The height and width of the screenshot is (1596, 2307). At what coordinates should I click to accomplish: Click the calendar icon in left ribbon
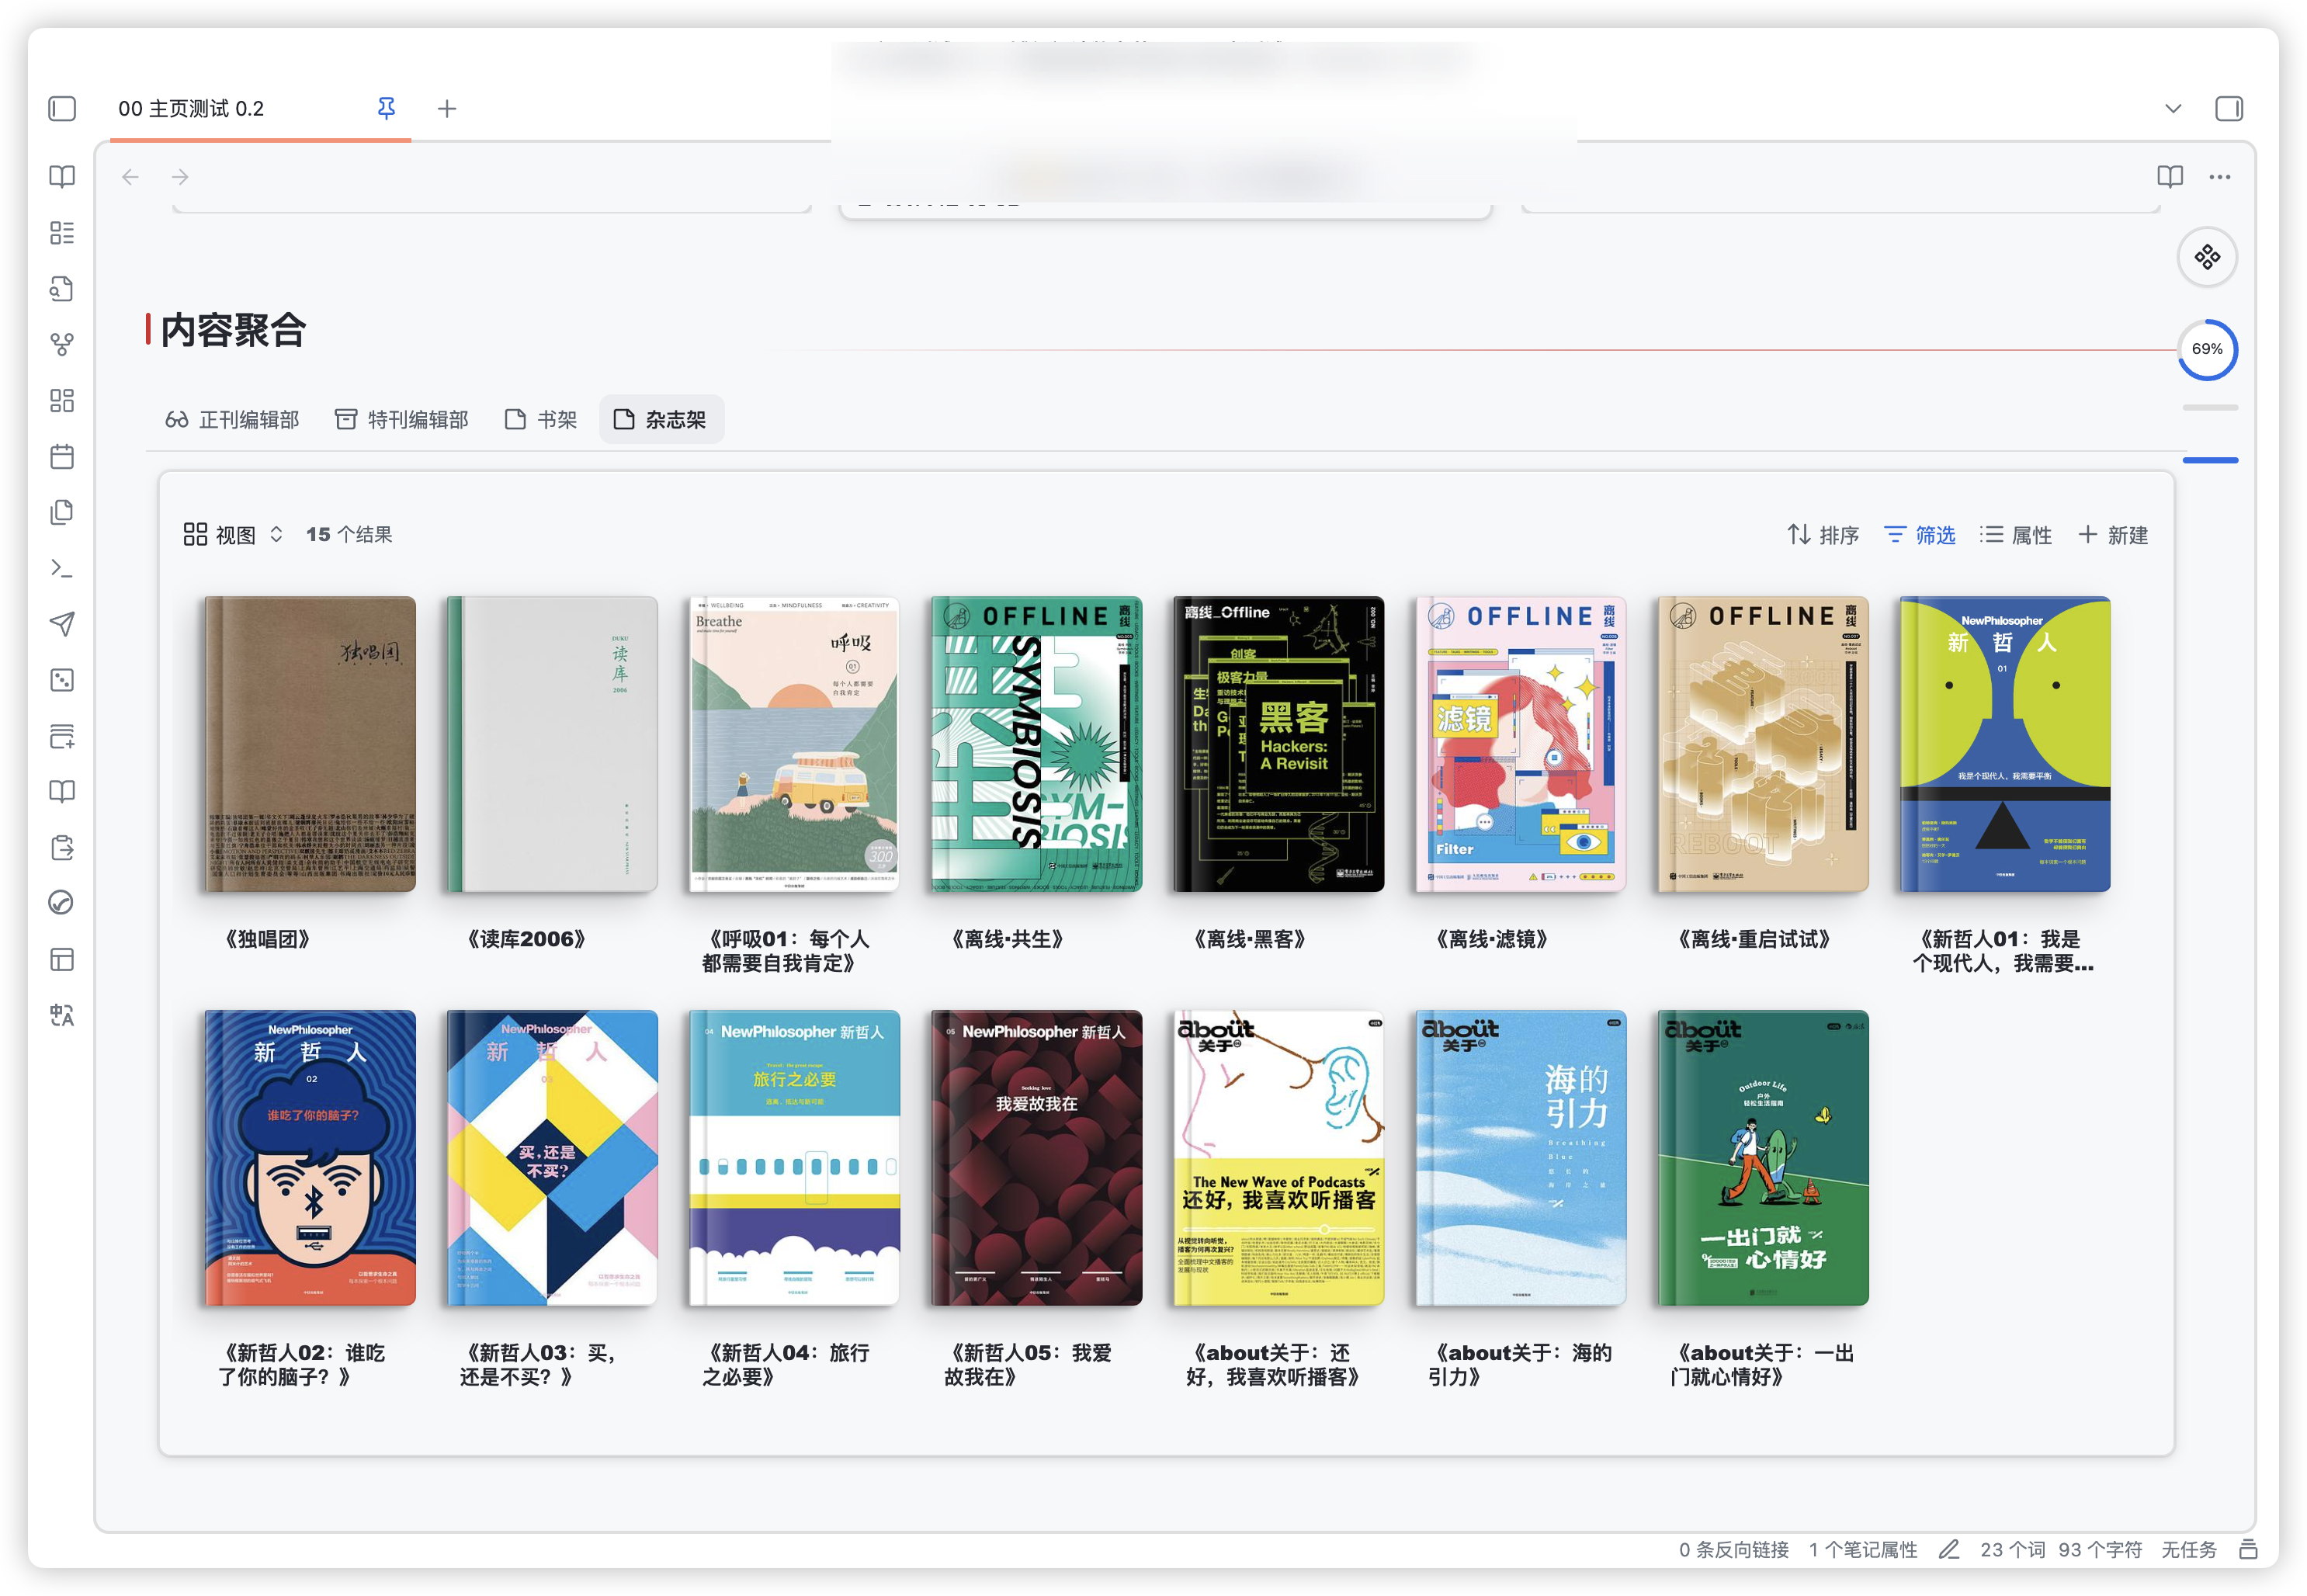62,457
